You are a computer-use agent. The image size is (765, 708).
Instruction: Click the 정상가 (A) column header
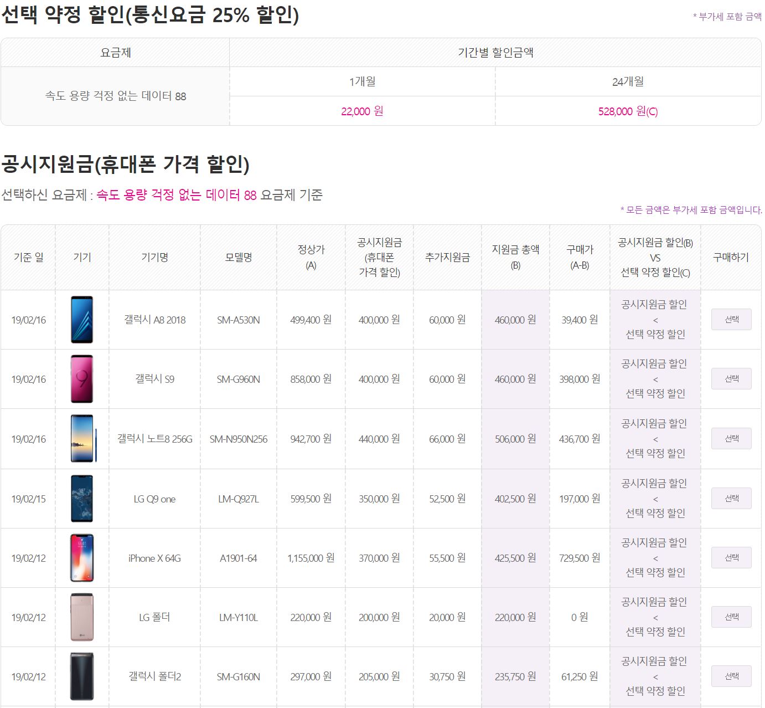pos(311,257)
